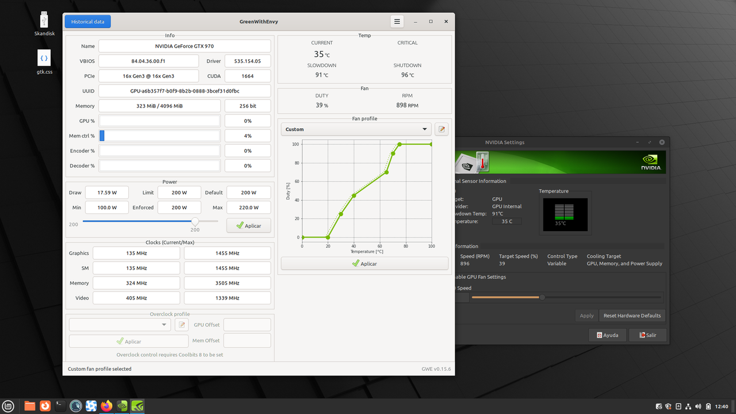Viewport: 736px width, 414px height.
Task: Click Salir to quit NVIDIA Settings
Action: (x=647, y=335)
